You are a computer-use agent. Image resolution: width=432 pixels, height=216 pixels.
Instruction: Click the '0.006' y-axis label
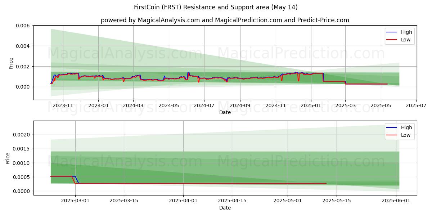point(24,26)
